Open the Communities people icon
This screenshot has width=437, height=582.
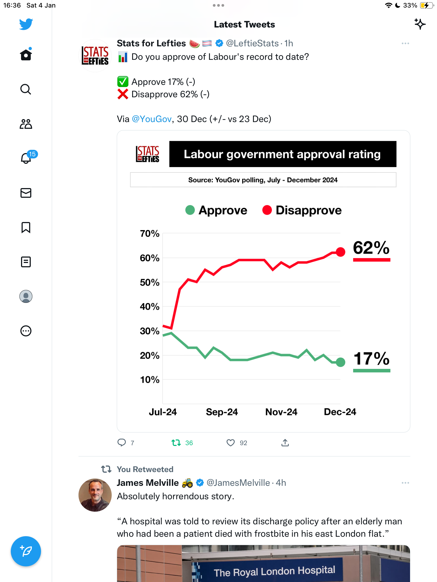pos(26,124)
